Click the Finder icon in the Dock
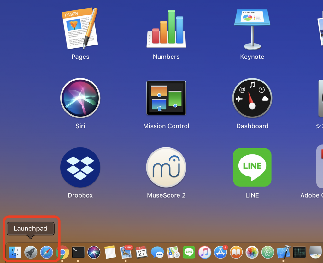 point(15,252)
